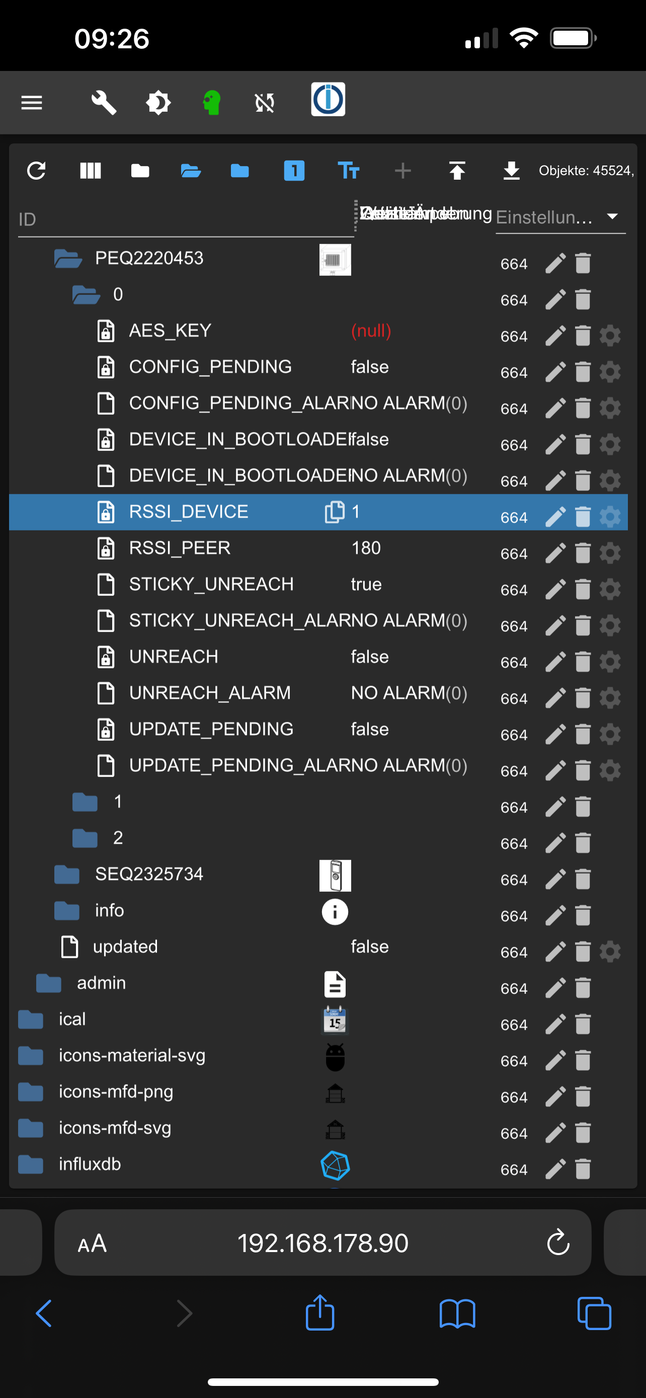The height and width of the screenshot is (1398, 646).
Task: Expand the SEQ2325734 folder
Action: [67, 874]
